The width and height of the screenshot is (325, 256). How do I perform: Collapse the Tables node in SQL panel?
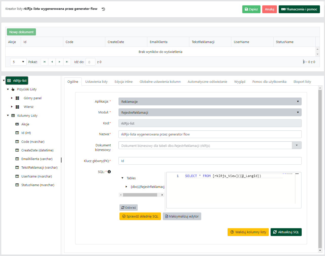(x=123, y=178)
